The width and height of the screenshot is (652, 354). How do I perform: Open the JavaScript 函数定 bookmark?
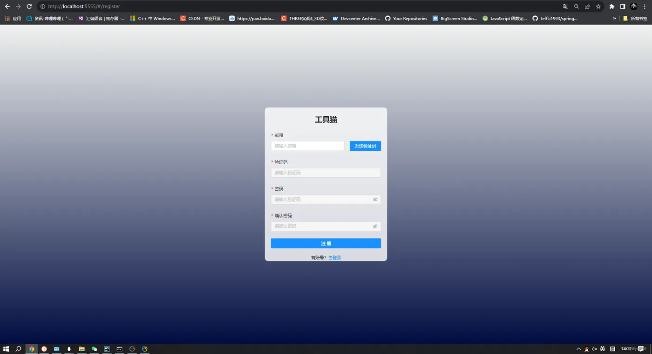505,19
